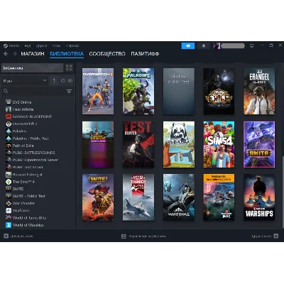Click the EVE Online sidebar icon
Image resolution: width=284 pixels, height=284 pixels.
(9, 102)
